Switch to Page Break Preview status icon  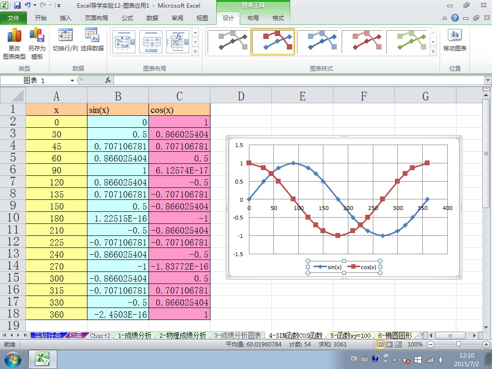(398, 344)
